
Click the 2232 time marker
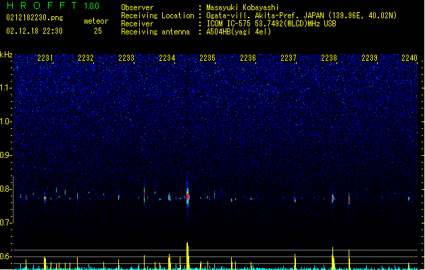point(86,58)
